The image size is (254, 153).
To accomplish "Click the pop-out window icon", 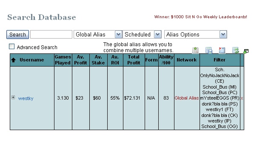I will (x=246, y=51).
